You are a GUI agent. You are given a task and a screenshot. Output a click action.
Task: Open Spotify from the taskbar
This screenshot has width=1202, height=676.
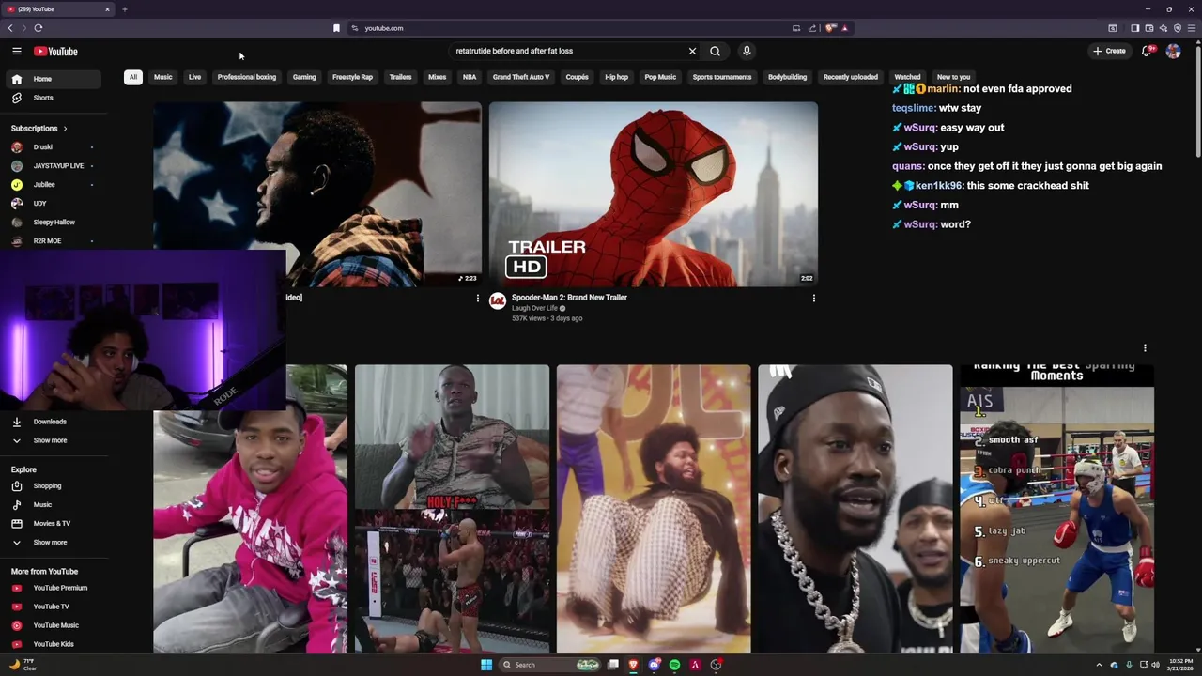point(674,665)
